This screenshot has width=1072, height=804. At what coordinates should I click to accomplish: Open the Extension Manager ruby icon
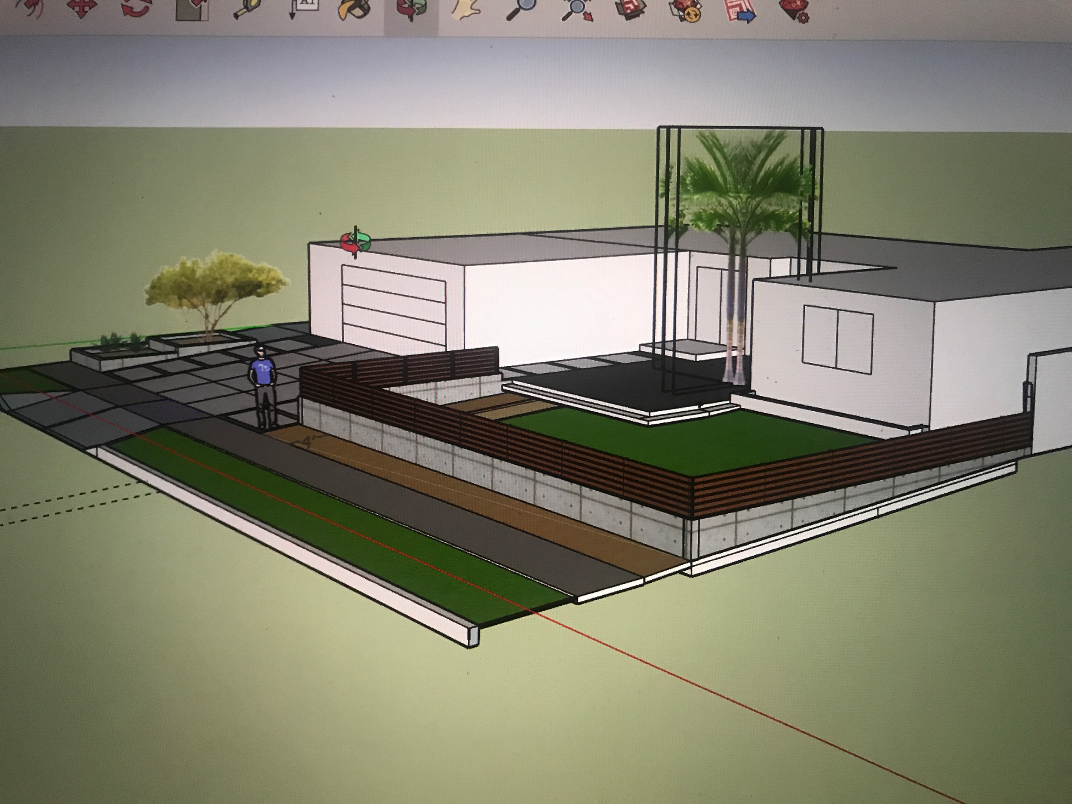[794, 11]
